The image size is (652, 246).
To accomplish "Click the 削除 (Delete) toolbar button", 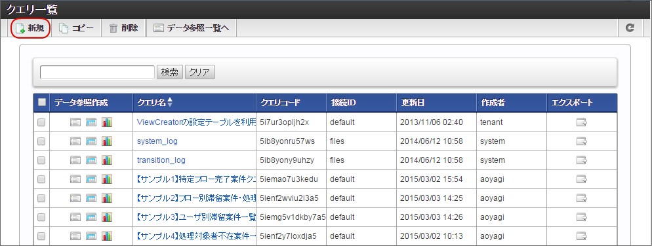I will 123,29.
